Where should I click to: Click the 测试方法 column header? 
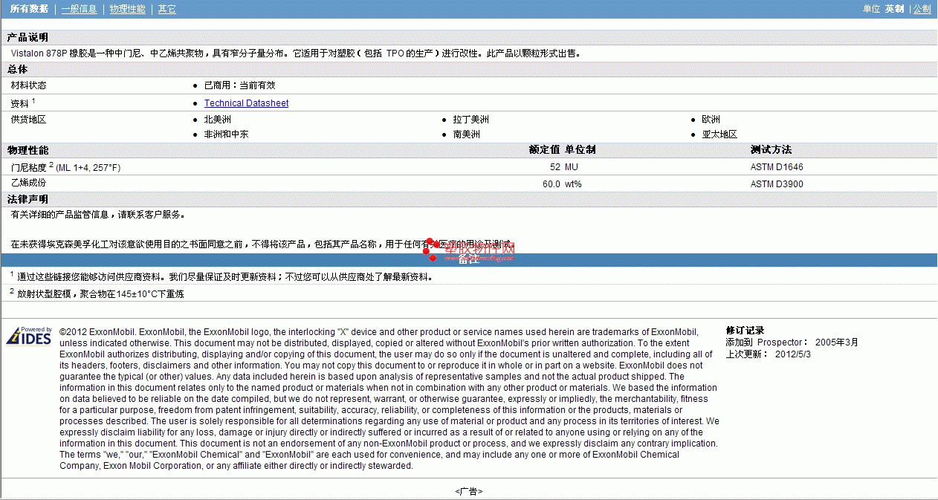click(771, 150)
